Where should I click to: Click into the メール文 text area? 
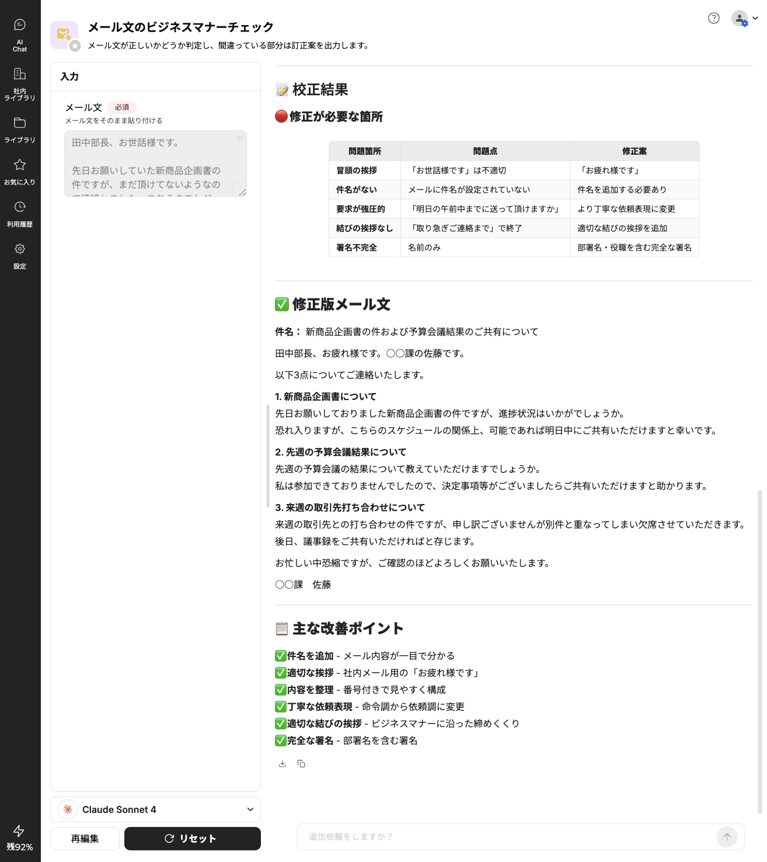point(151,164)
